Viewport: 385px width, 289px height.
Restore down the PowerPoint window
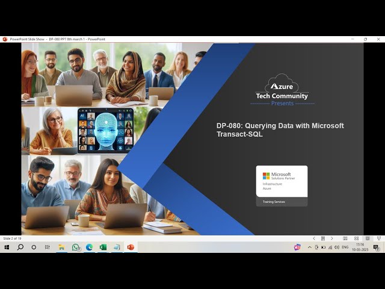click(365, 39)
